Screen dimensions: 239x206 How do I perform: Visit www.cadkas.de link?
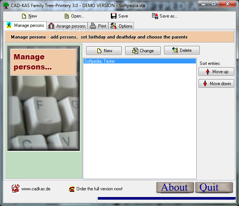36,189
